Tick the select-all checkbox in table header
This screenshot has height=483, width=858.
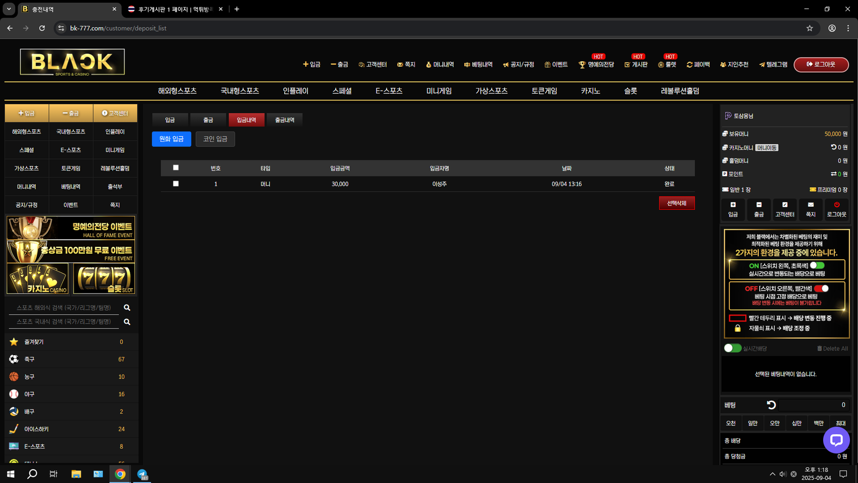176,168
